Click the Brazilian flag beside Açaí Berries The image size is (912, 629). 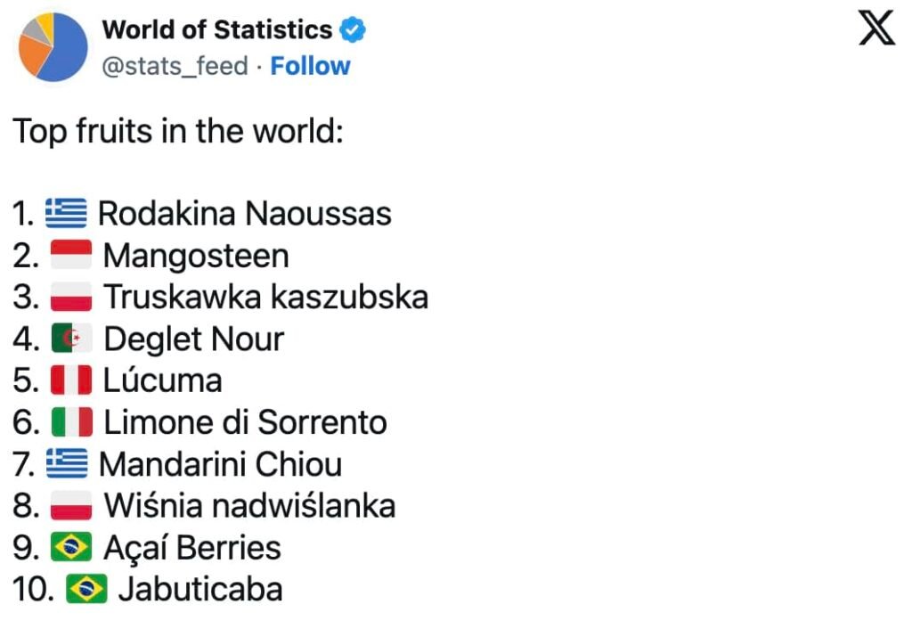(x=71, y=547)
